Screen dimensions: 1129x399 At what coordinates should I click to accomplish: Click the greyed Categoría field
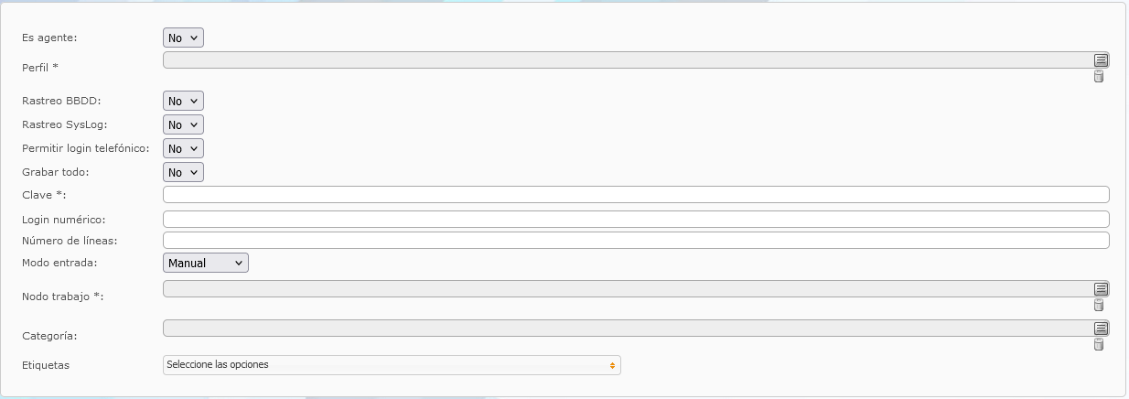coord(628,329)
